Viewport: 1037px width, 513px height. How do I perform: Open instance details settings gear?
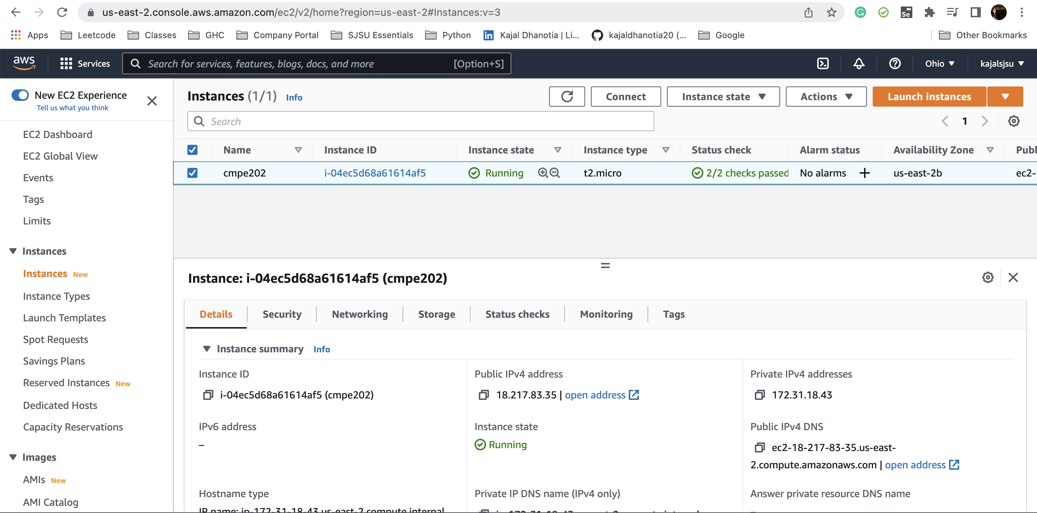click(x=988, y=277)
